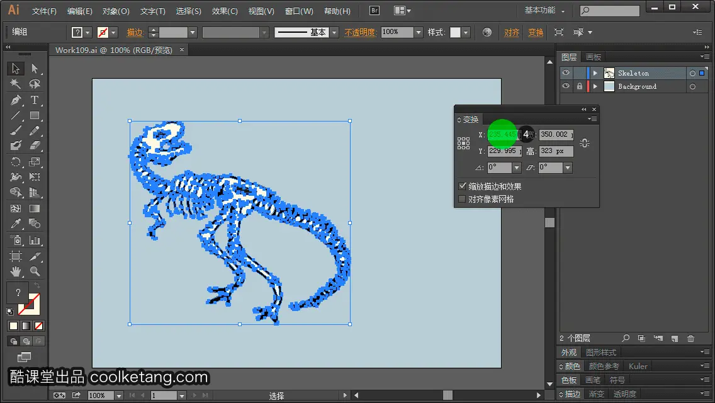This screenshot has width=715, height=403.
Task: Select the Hand tool
Action: click(x=16, y=271)
